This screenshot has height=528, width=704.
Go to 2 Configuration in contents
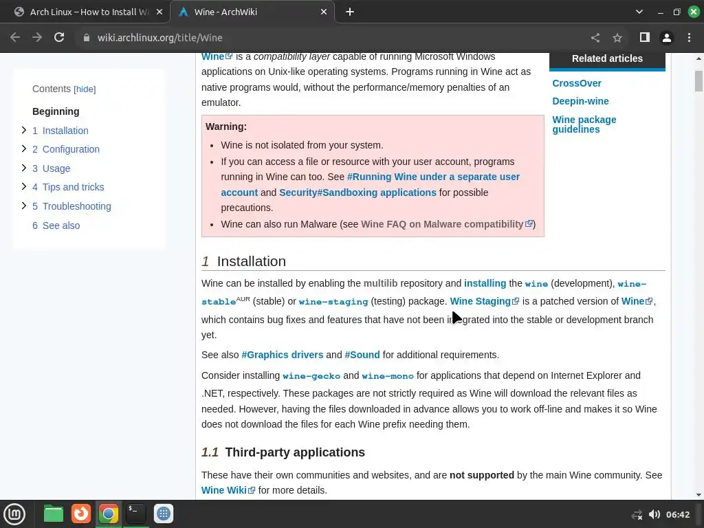(x=66, y=149)
